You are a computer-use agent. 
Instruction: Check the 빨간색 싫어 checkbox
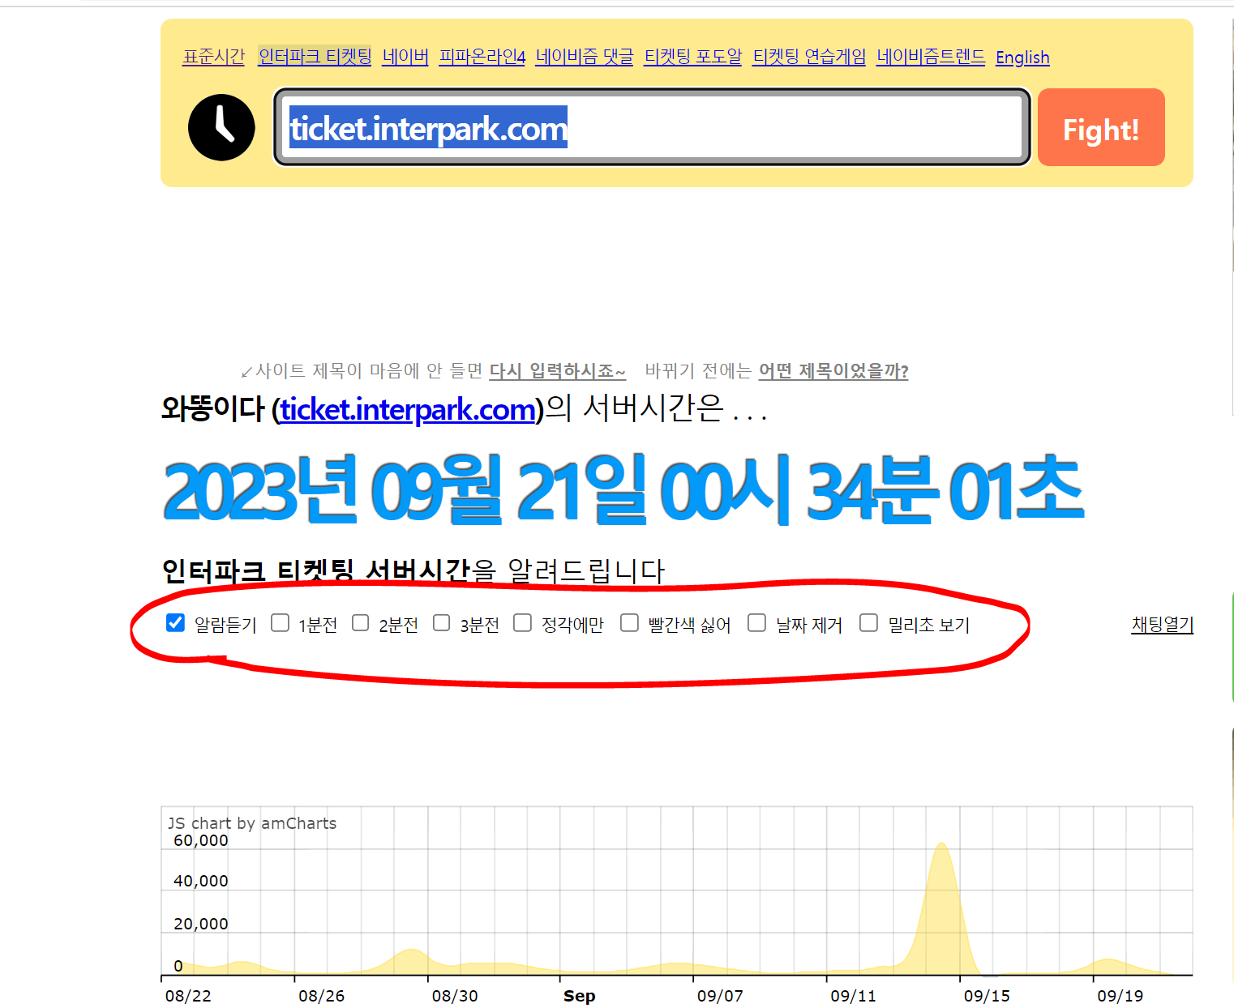[629, 622]
